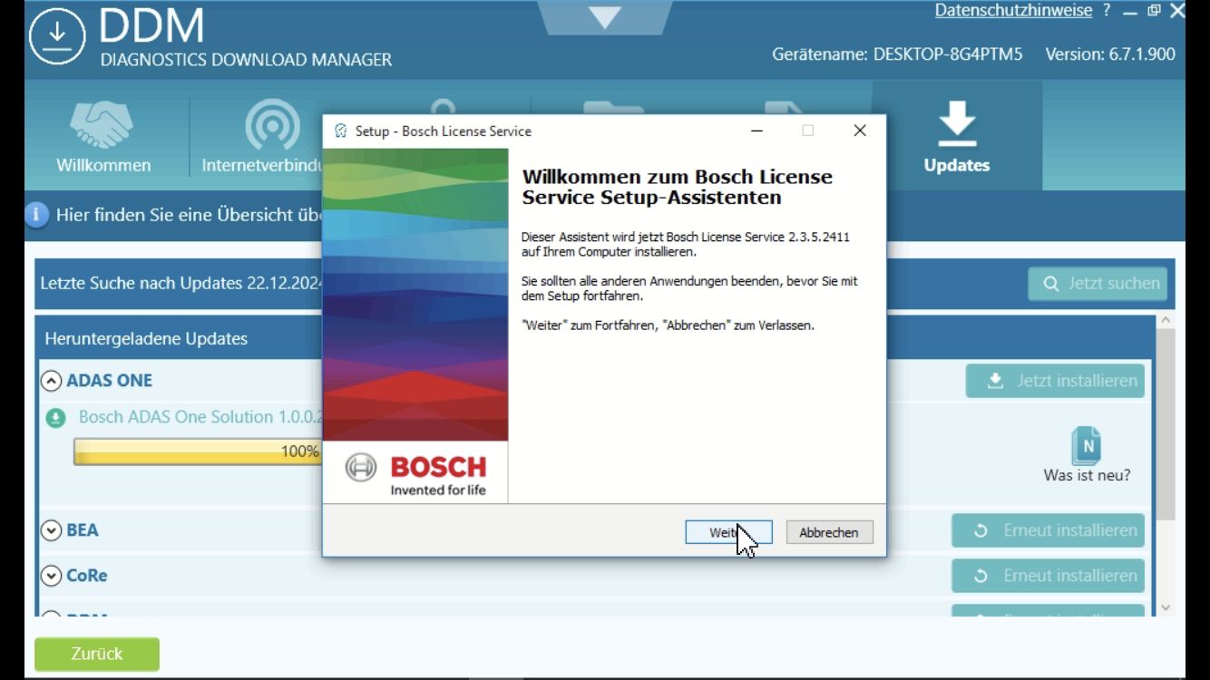This screenshot has height=680, width=1210.
Task: Click Weiter in the setup dialog
Action: pos(728,532)
